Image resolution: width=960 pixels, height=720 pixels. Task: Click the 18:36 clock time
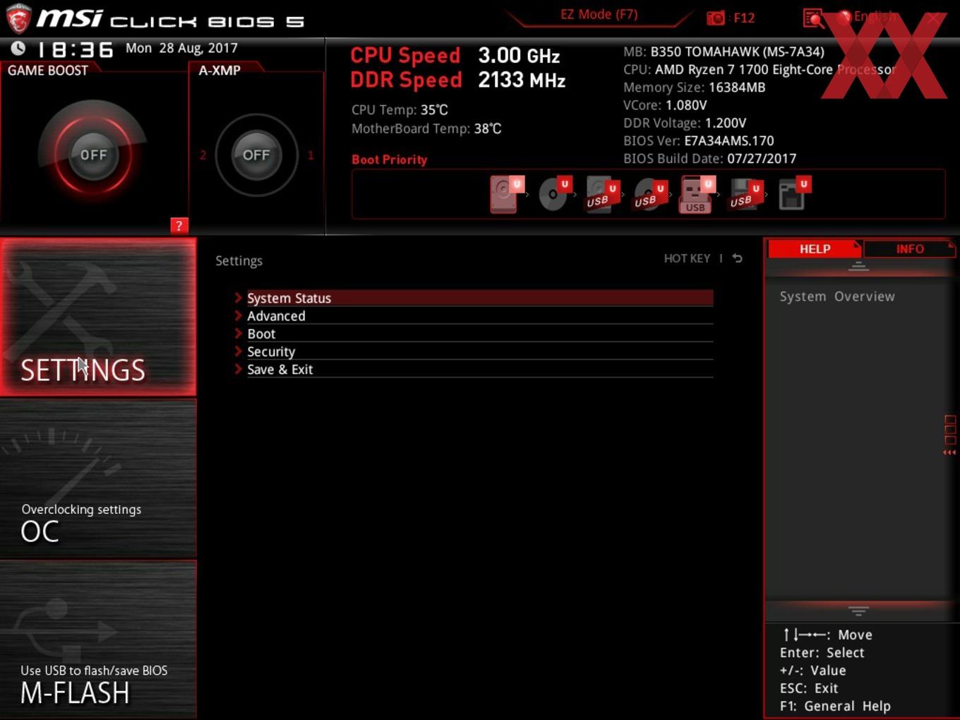[x=76, y=49]
